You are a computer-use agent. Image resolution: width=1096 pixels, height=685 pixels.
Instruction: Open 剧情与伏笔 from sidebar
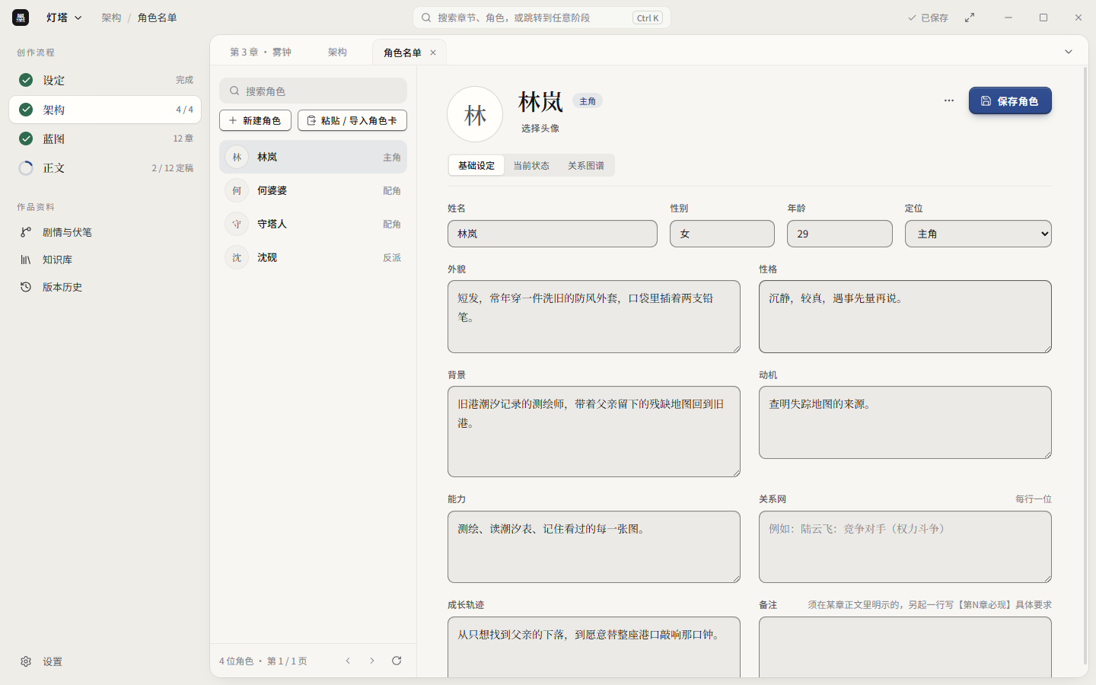(105, 232)
